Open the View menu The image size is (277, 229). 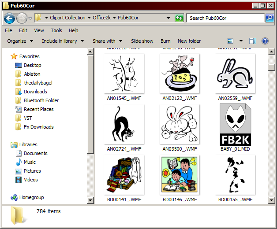pos(39,30)
